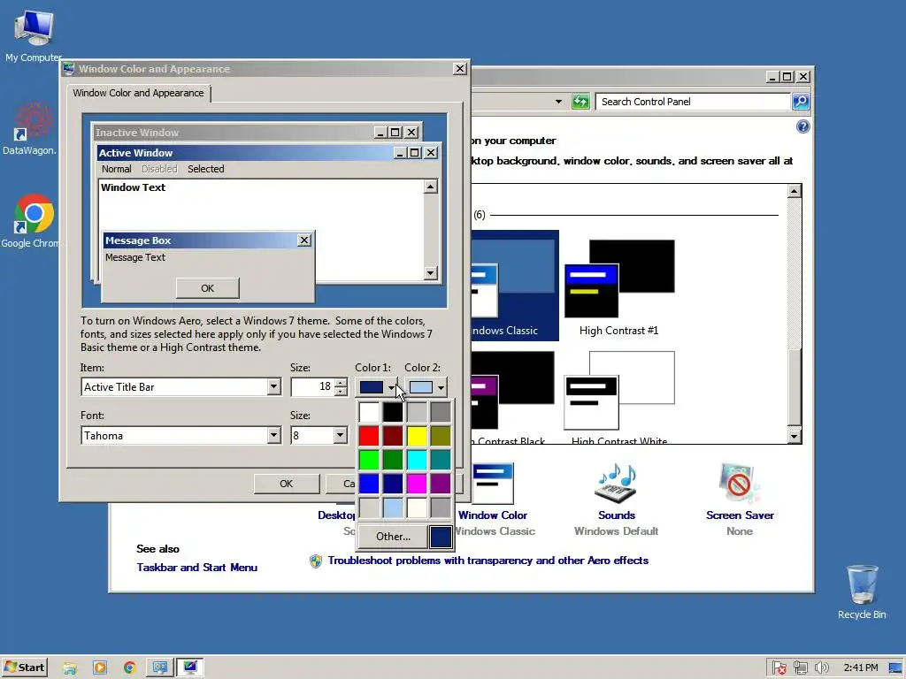
Task: Increase item Size with up spinner arrow
Action: click(x=341, y=382)
